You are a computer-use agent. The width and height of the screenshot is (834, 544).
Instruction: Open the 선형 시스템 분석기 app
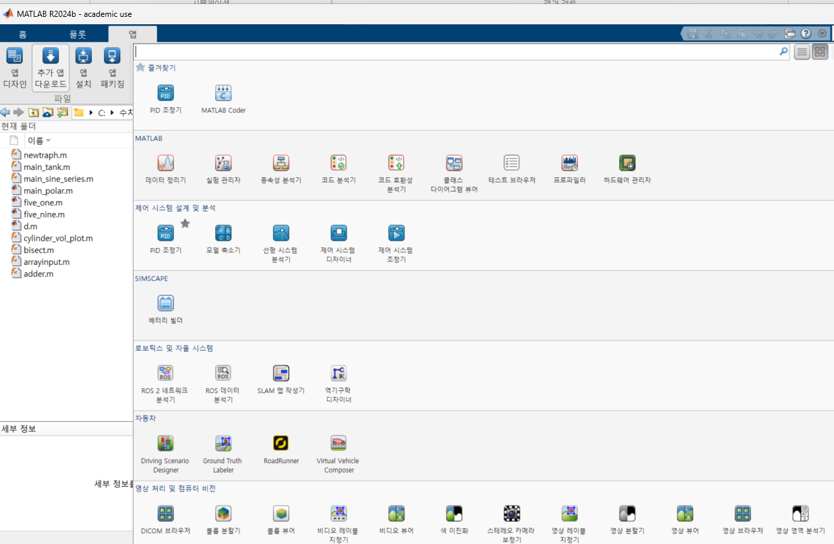(281, 244)
